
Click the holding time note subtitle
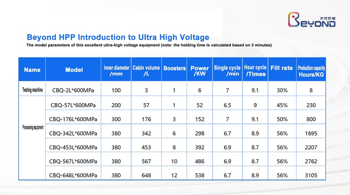point(149,45)
